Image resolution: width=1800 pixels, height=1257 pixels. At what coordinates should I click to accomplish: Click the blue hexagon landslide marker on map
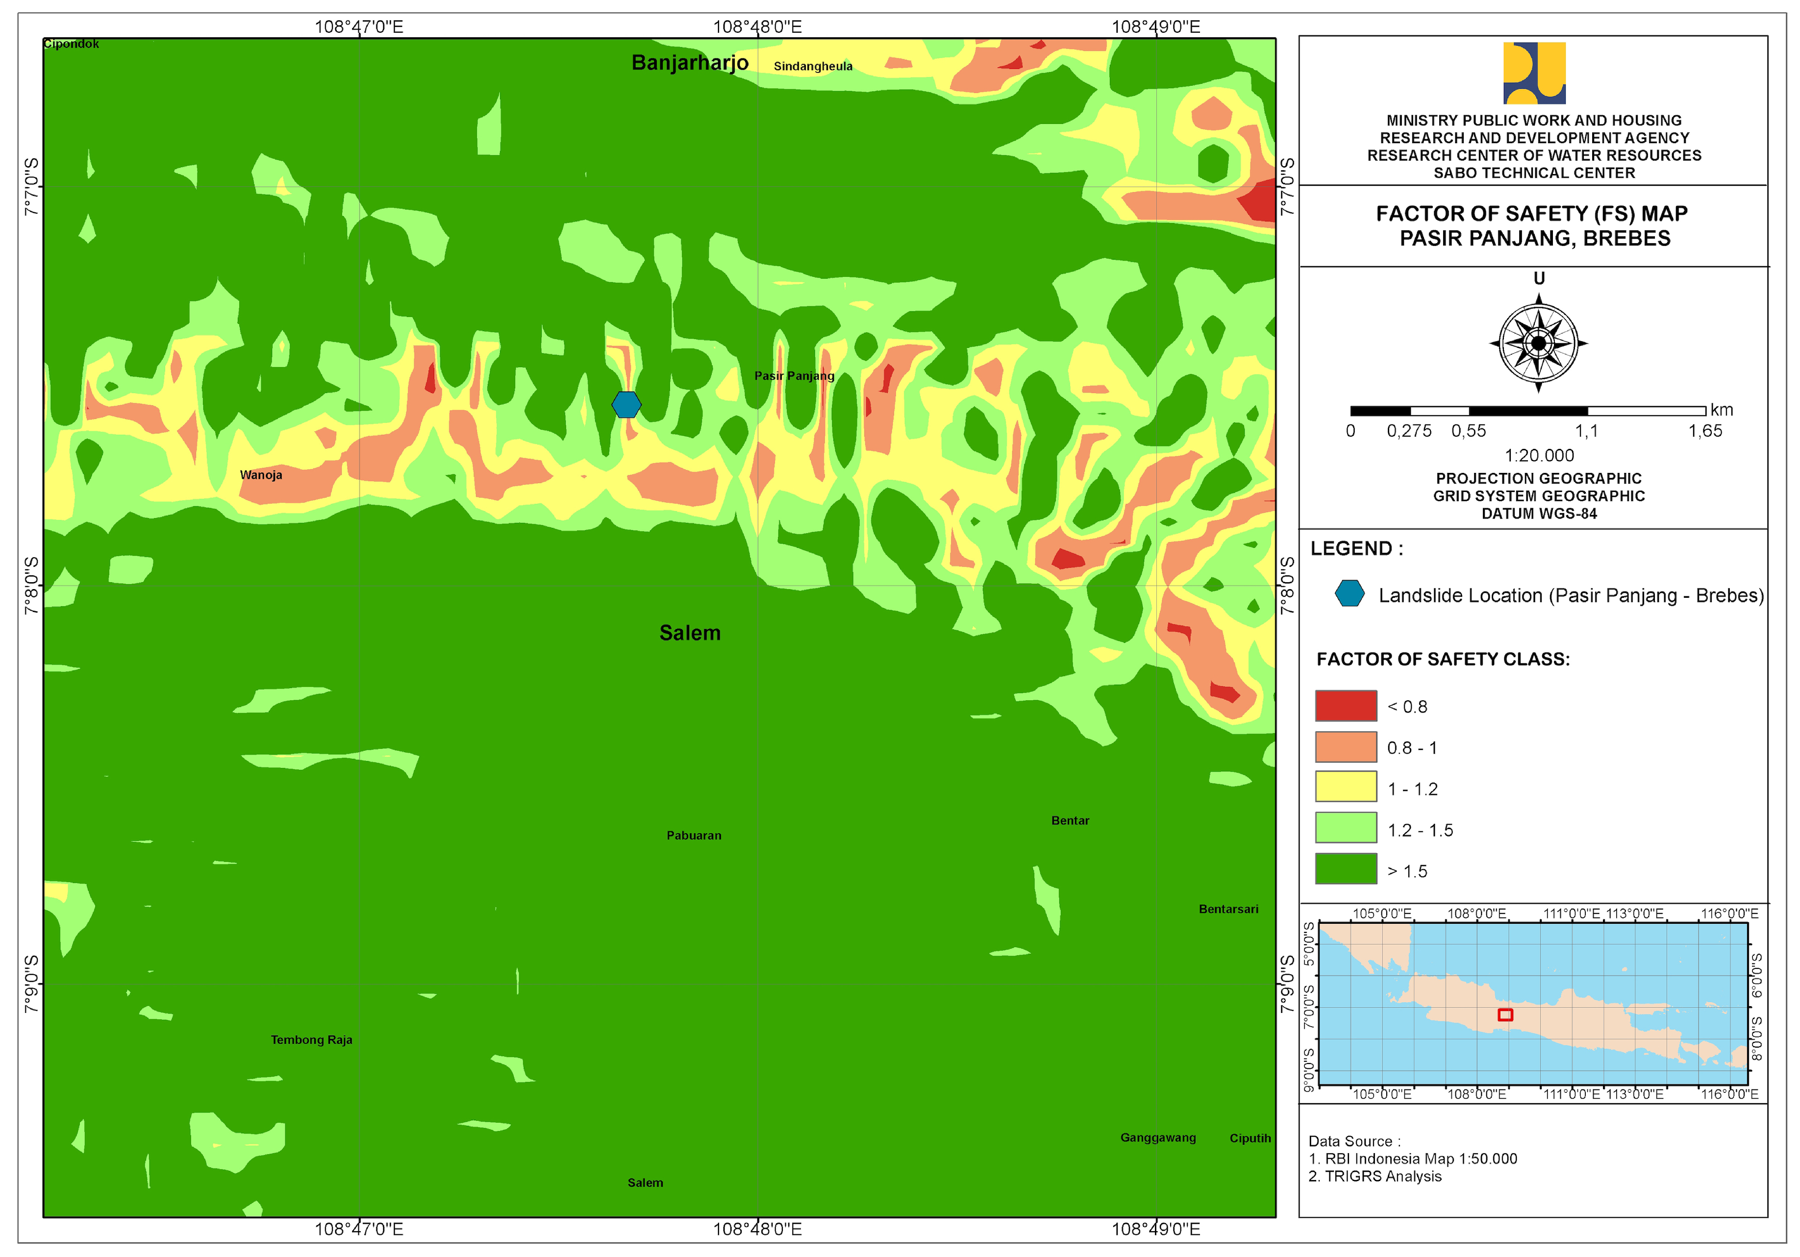[626, 404]
